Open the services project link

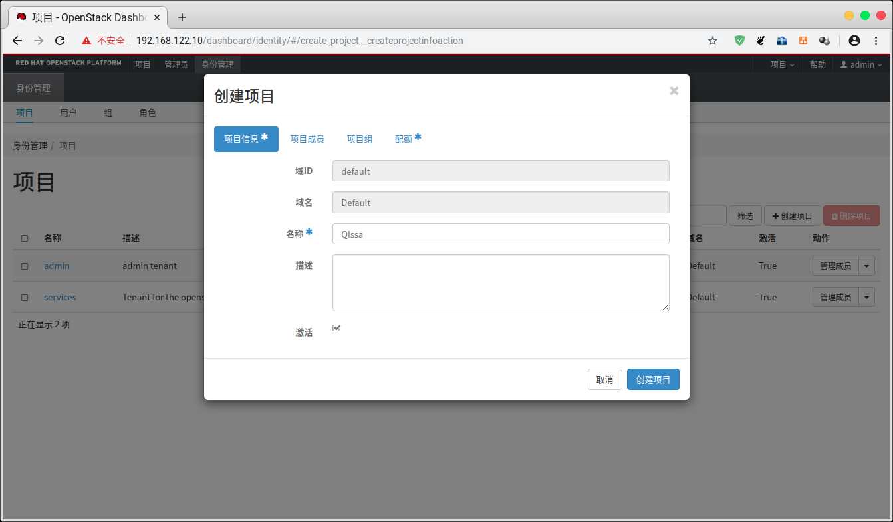pyautogui.click(x=60, y=297)
